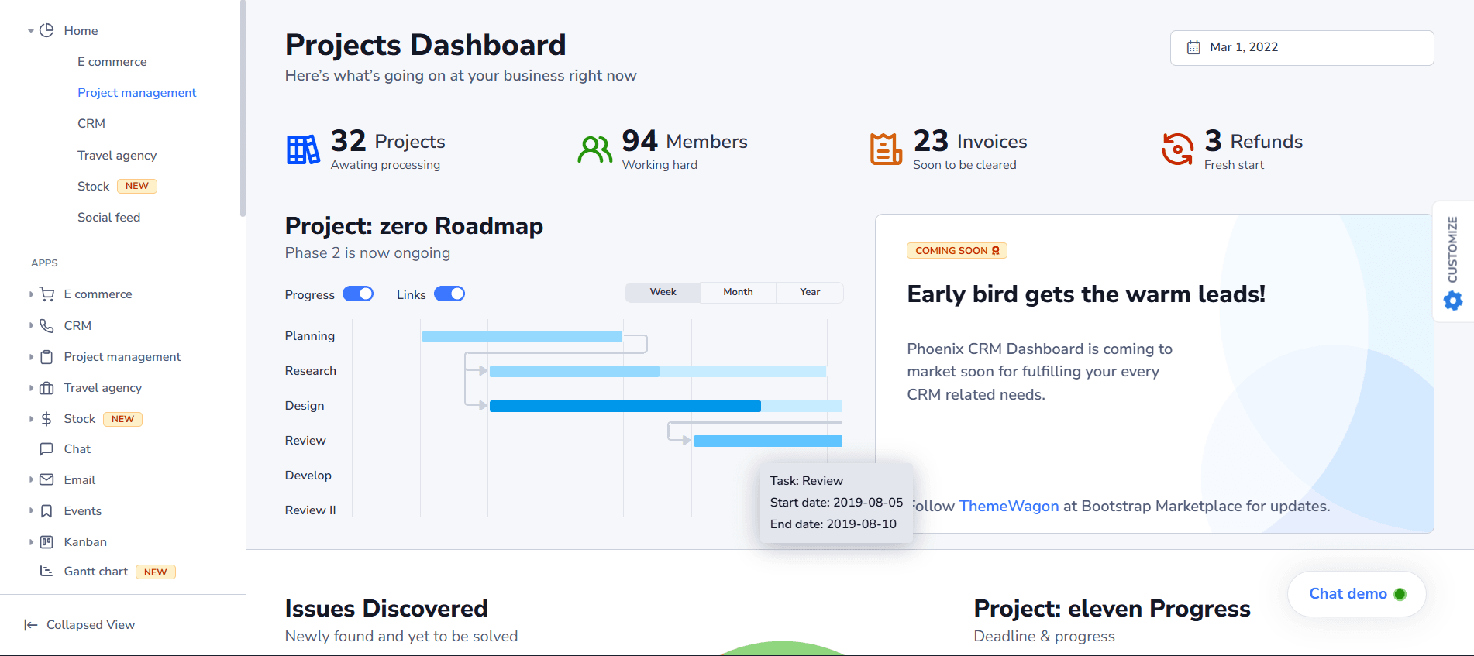Expand the Events section arrow
Image resolution: width=1474 pixels, height=656 pixels.
31,511
